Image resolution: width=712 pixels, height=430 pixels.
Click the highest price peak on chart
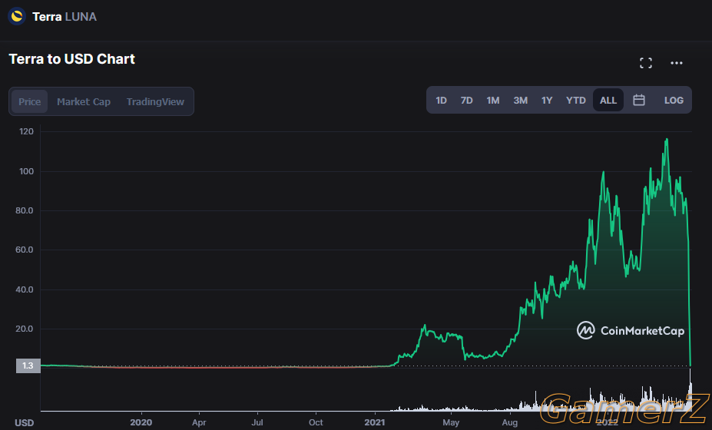tap(667, 140)
